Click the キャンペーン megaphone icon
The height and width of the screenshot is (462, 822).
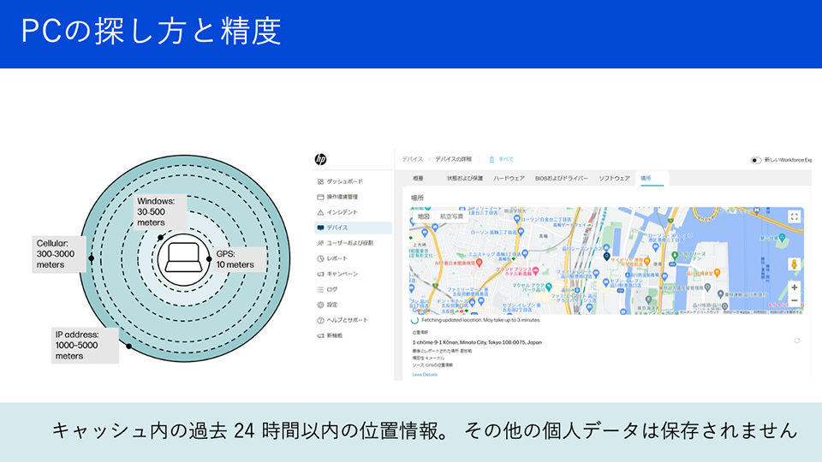click(320, 274)
